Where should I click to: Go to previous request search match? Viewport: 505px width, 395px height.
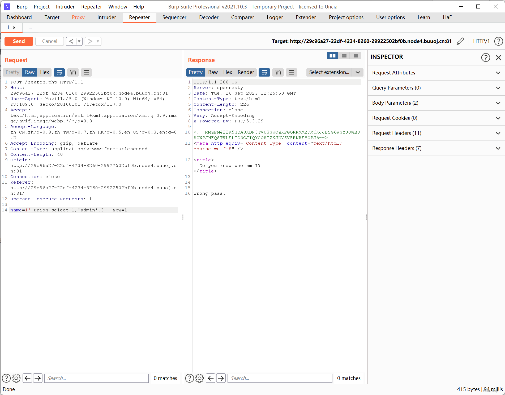[x=27, y=378]
